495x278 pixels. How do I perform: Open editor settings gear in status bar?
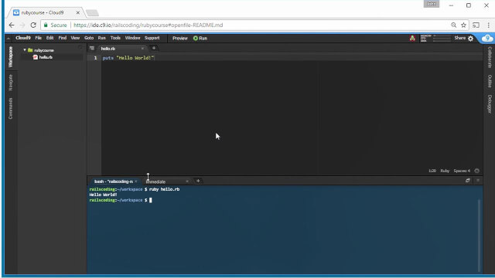[477, 171]
